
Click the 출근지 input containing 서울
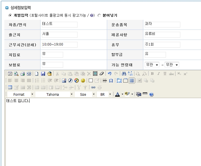(x=60, y=35)
